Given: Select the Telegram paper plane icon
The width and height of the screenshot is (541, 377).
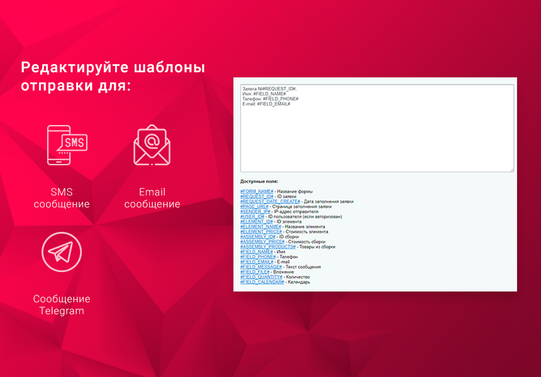Looking at the screenshot, I should click(x=61, y=251).
